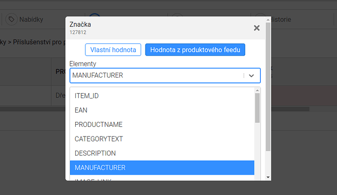Select DESCRIPTION from the dropdown list

[x=162, y=153]
